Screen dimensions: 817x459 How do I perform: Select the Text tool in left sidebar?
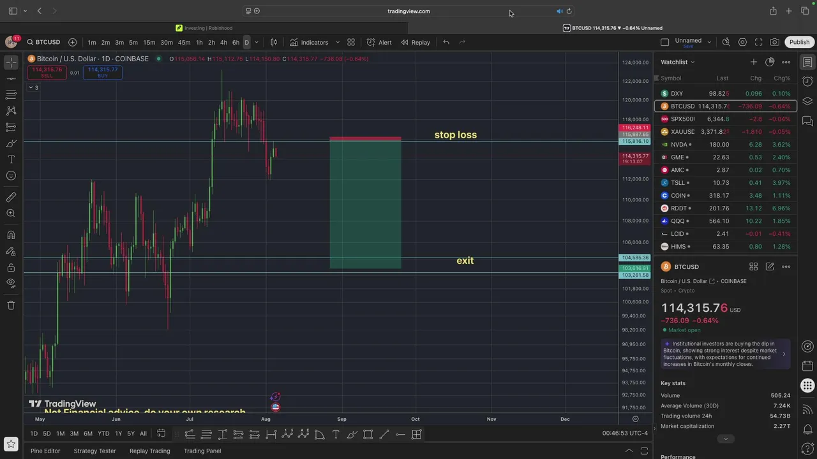[11, 159]
